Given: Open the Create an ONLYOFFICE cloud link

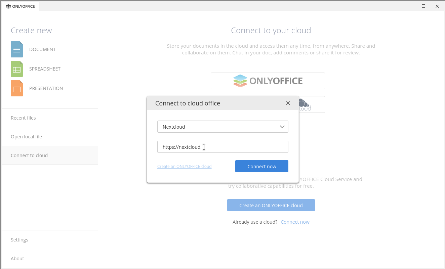Looking at the screenshot, I should pos(184,166).
